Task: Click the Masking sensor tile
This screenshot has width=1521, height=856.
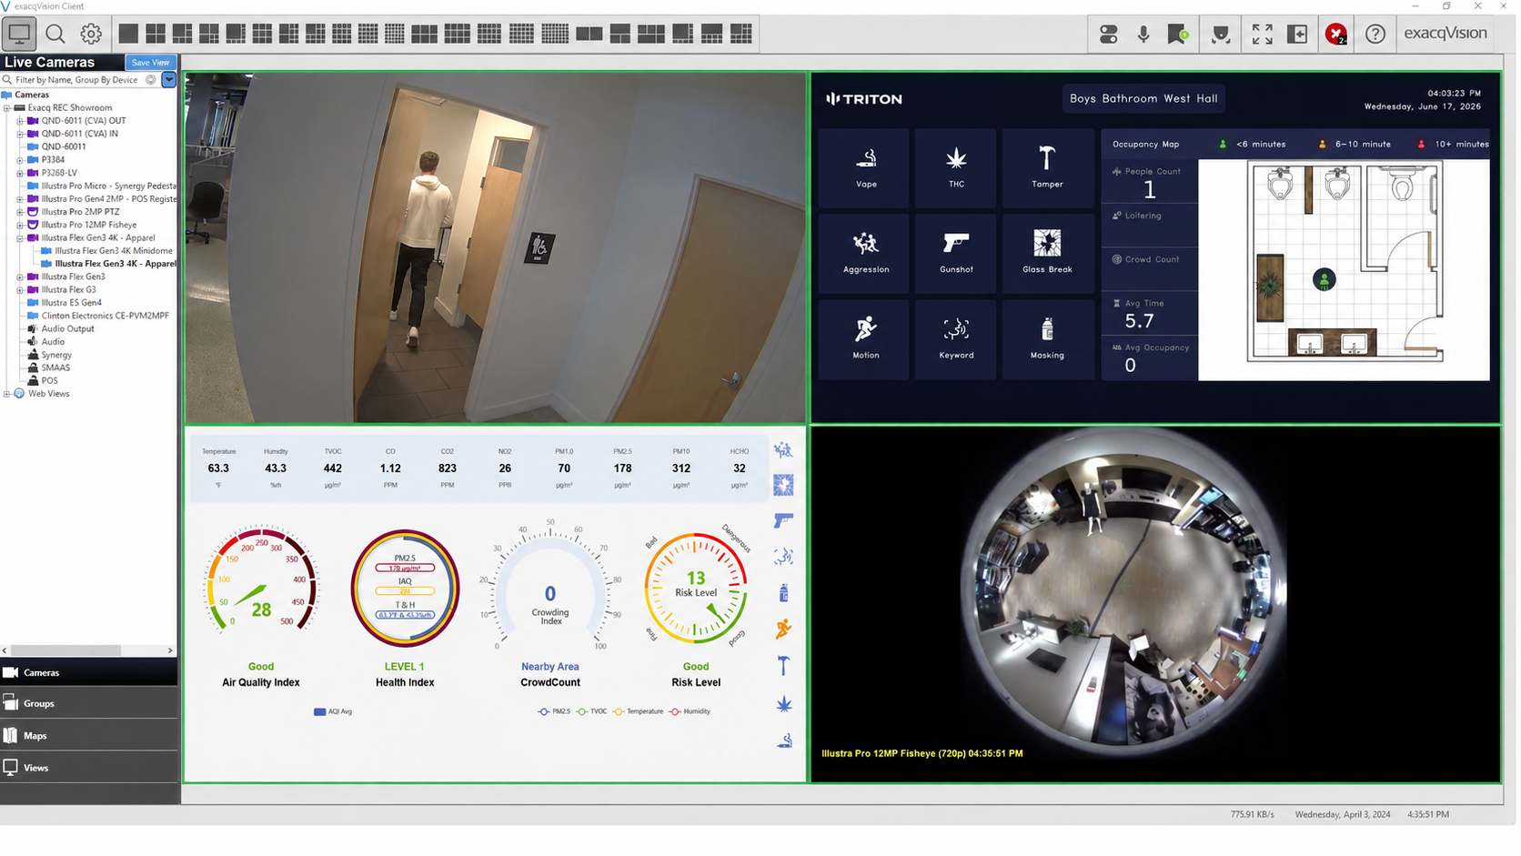Action: pos(1047,339)
